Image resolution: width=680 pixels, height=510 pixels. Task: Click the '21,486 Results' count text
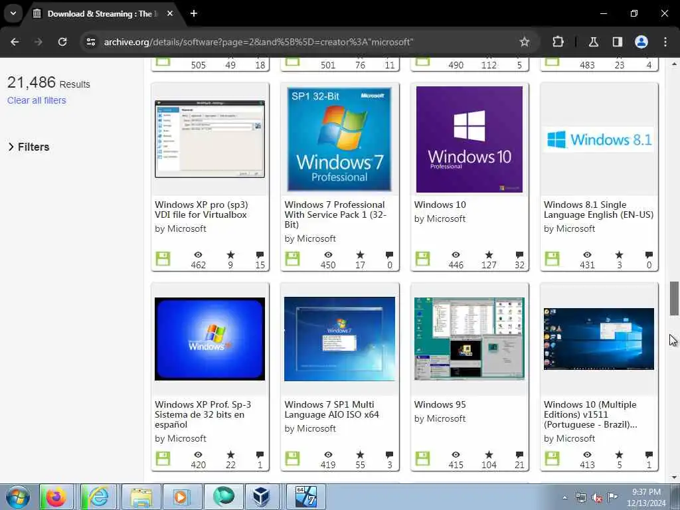tap(48, 82)
